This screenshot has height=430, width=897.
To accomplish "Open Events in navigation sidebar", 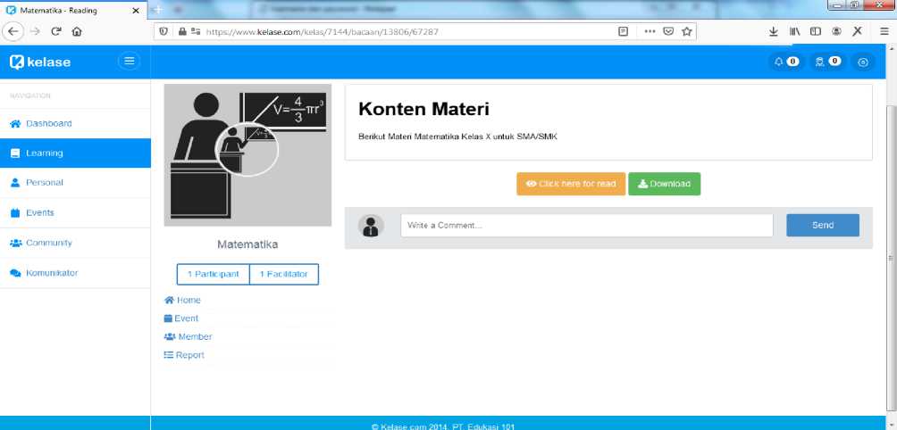I will coord(76,212).
